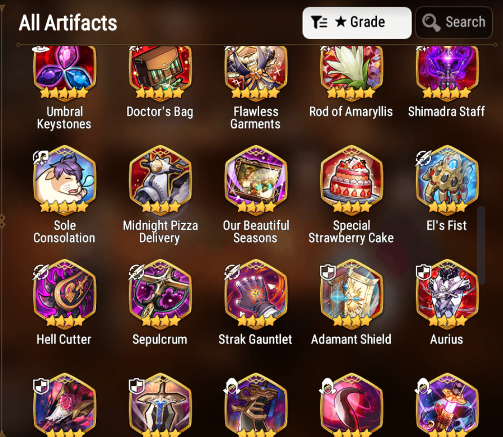Viewport: 503px width, 437px height.
Task: Open the Doctor's Bag artifact
Action: (x=160, y=72)
